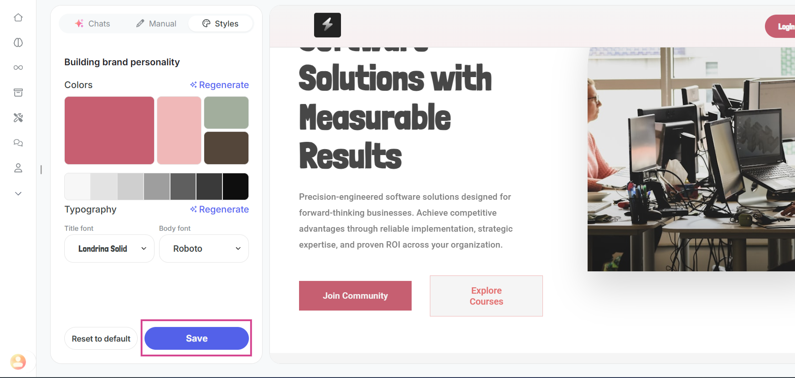
Task: Regenerate the Colors palette
Action: pos(219,85)
